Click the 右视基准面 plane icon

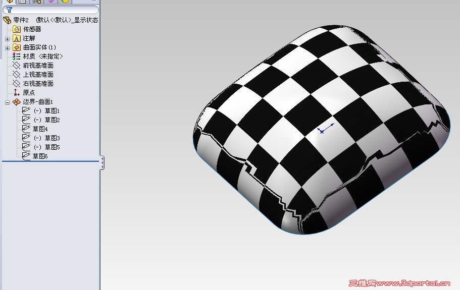pos(17,84)
